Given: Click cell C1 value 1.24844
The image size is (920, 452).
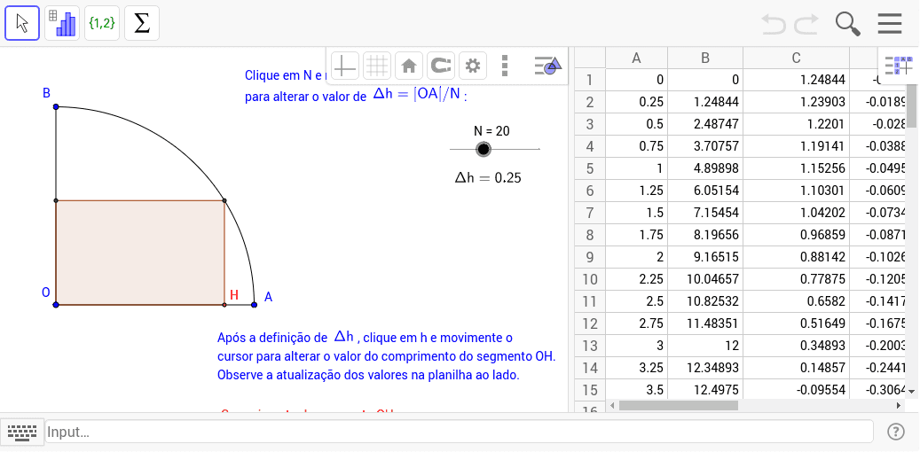Looking at the screenshot, I should pyautogui.click(x=796, y=80).
